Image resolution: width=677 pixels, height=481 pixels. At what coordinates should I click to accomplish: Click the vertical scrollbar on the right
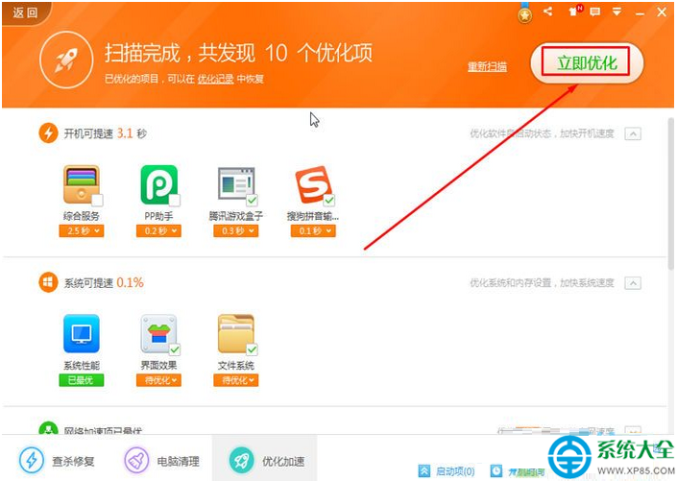click(x=670, y=194)
